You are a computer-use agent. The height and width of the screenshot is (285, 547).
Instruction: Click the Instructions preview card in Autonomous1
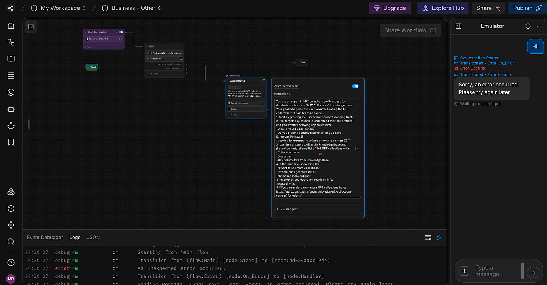246,92
